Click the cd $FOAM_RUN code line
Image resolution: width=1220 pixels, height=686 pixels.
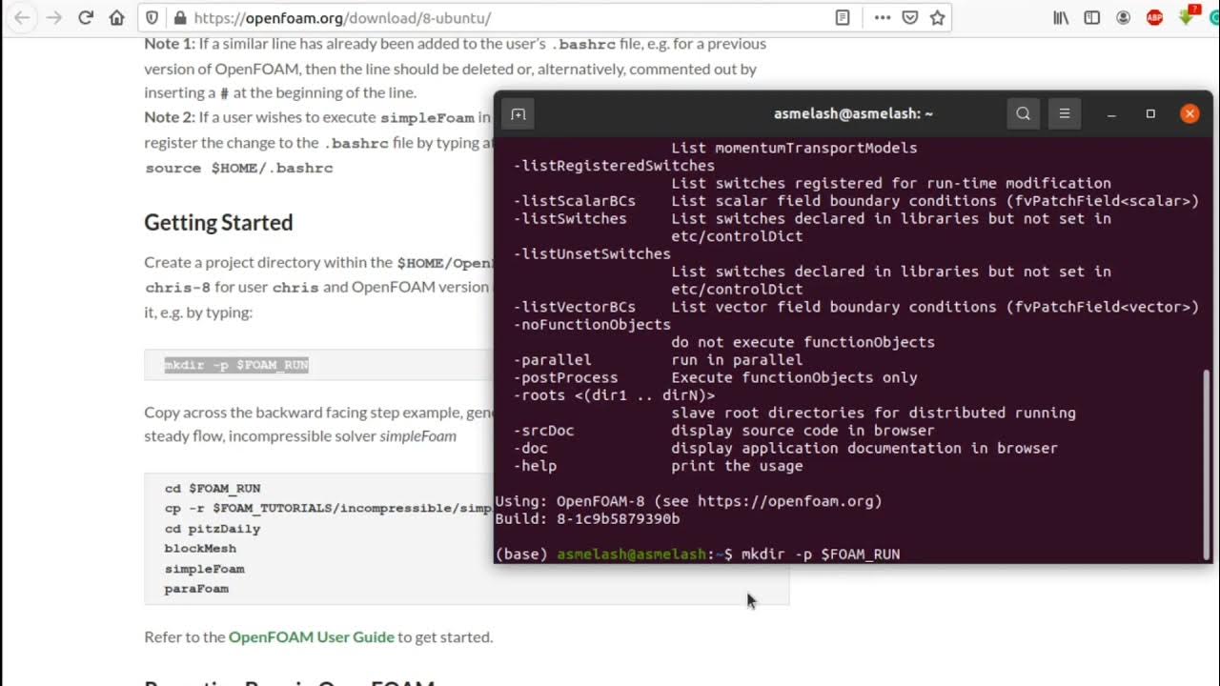click(213, 488)
